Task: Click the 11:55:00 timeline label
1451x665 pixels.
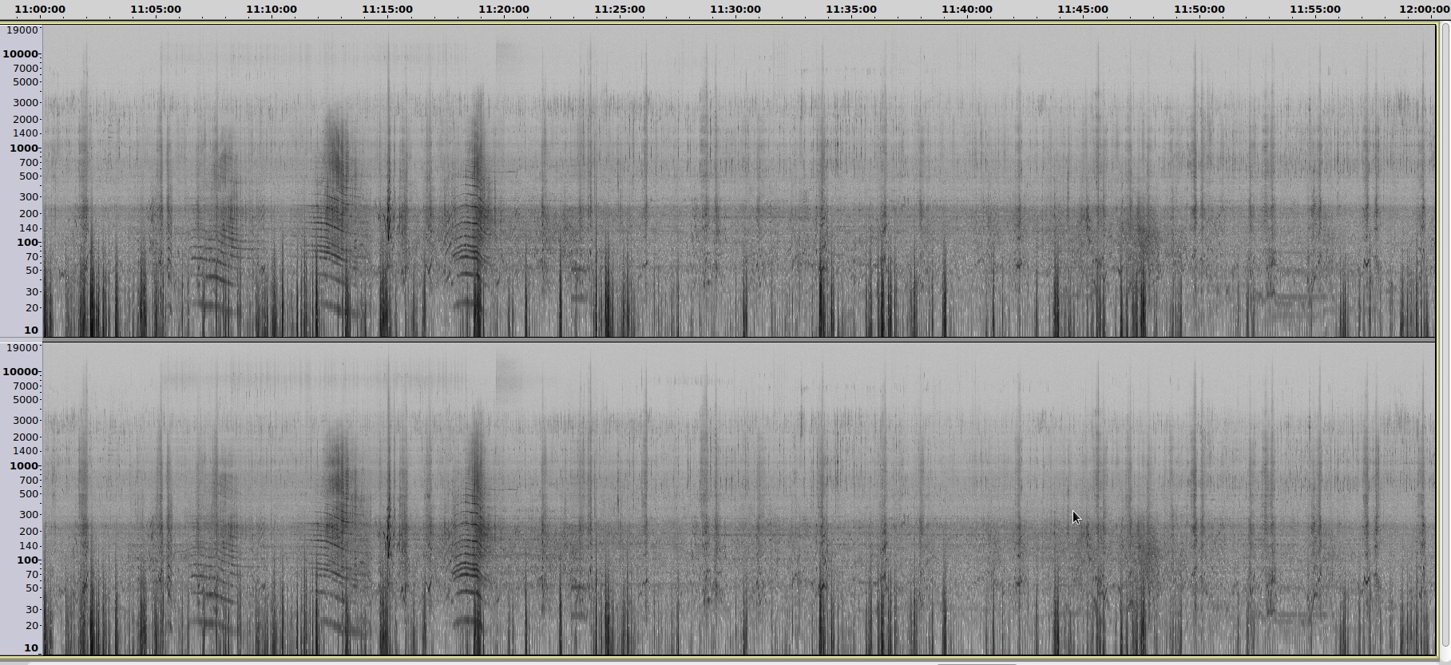Action: [x=1314, y=10]
